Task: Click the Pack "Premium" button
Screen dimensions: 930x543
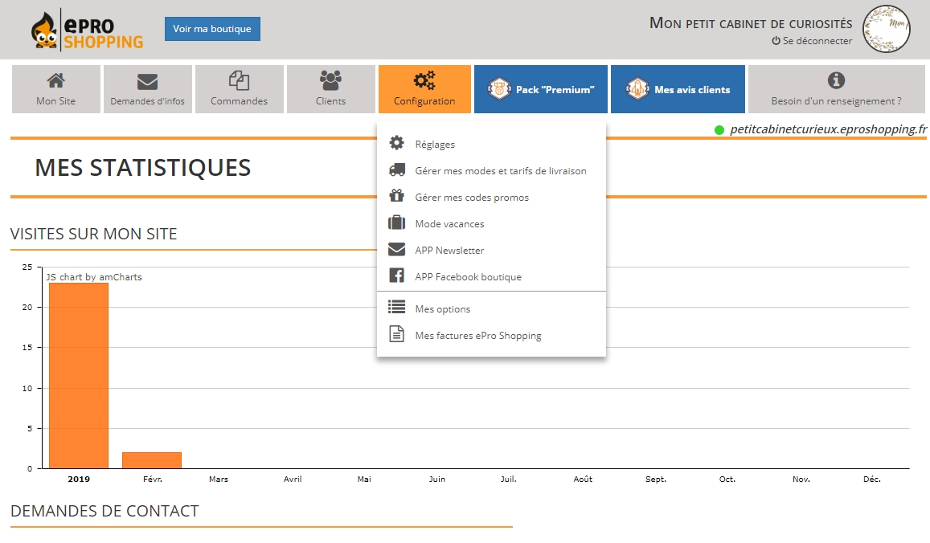Action: tap(540, 89)
